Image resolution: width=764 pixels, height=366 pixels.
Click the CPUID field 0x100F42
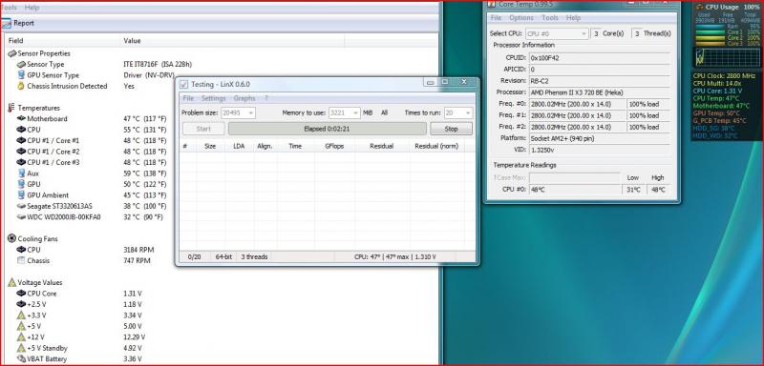pos(599,58)
